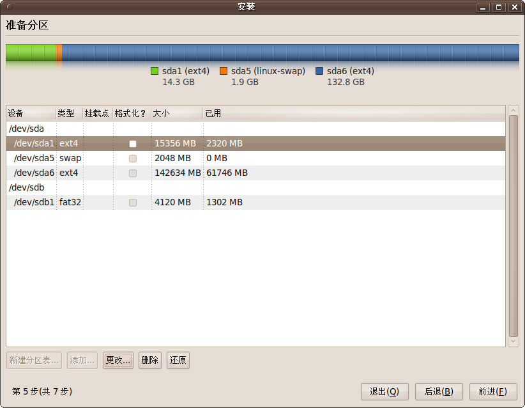
Task: Click the scrollbar up arrow
Action: [x=514, y=110]
